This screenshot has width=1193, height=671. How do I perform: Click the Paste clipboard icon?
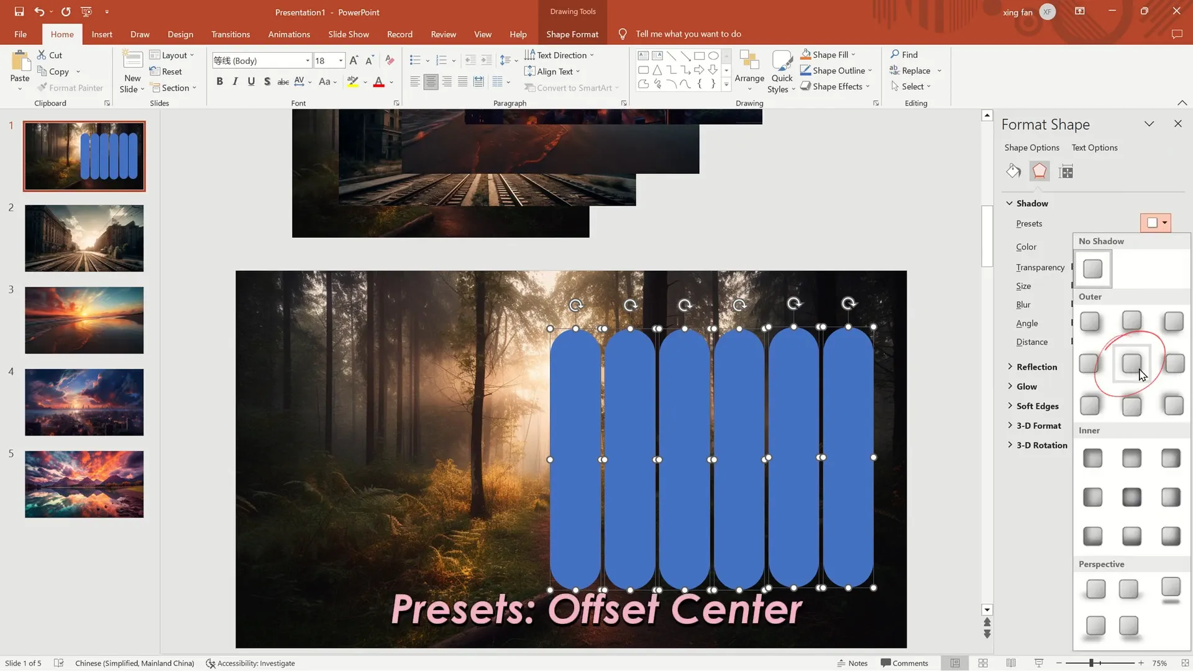click(20, 62)
